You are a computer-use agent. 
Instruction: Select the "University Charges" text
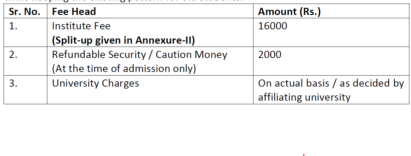96,83
